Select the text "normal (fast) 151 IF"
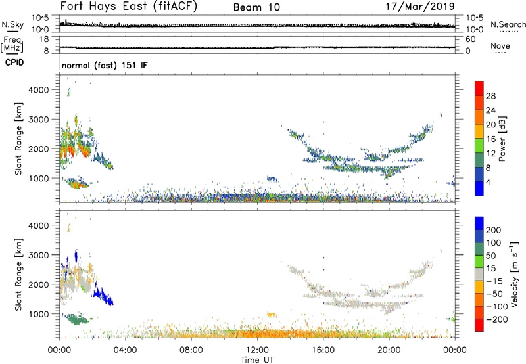526x364 pixels. 105,65
